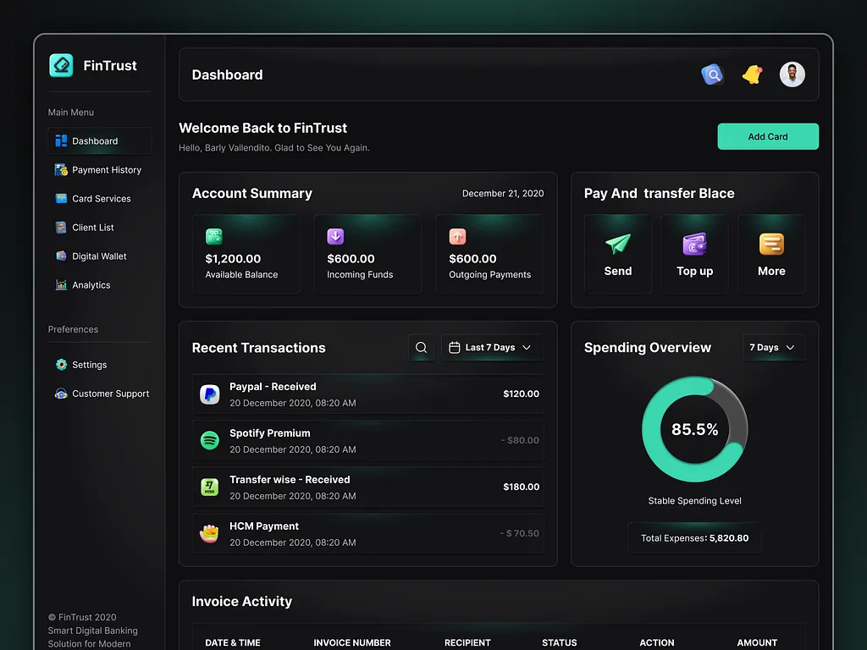This screenshot has height=650, width=867.
Task: Click the HCM Payment hand icon
Action: pyautogui.click(x=210, y=533)
